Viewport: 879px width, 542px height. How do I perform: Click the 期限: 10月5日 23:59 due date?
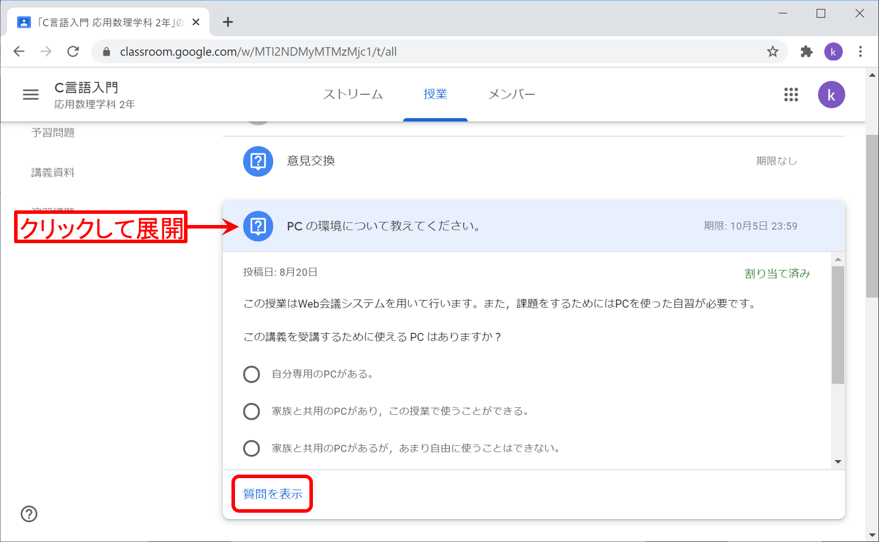pos(751,226)
